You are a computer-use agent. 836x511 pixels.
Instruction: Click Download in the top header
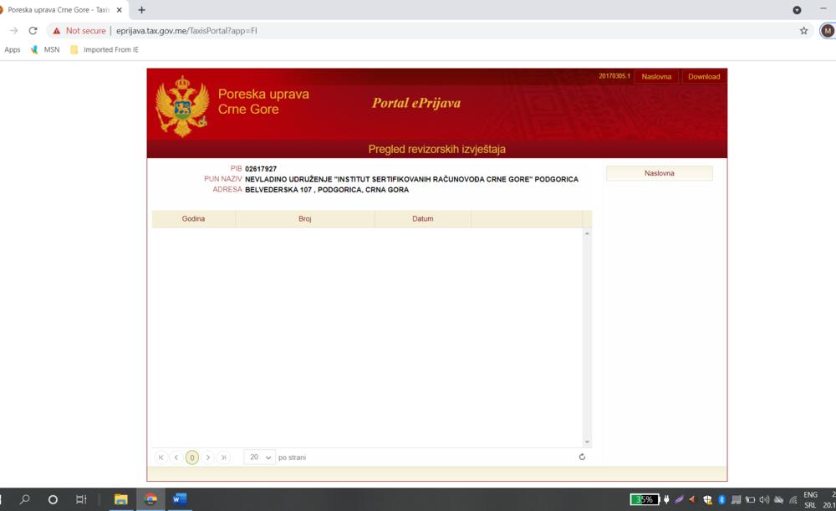click(x=704, y=76)
